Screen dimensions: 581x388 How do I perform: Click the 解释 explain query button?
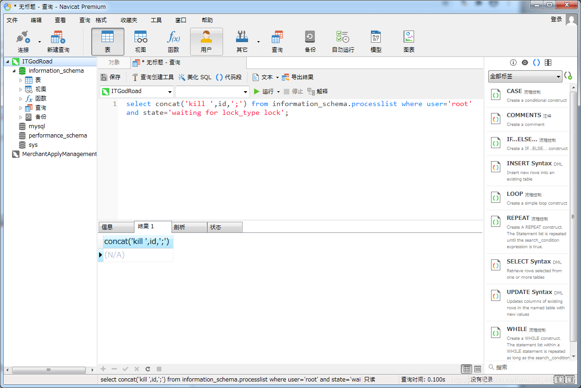(318, 92)
